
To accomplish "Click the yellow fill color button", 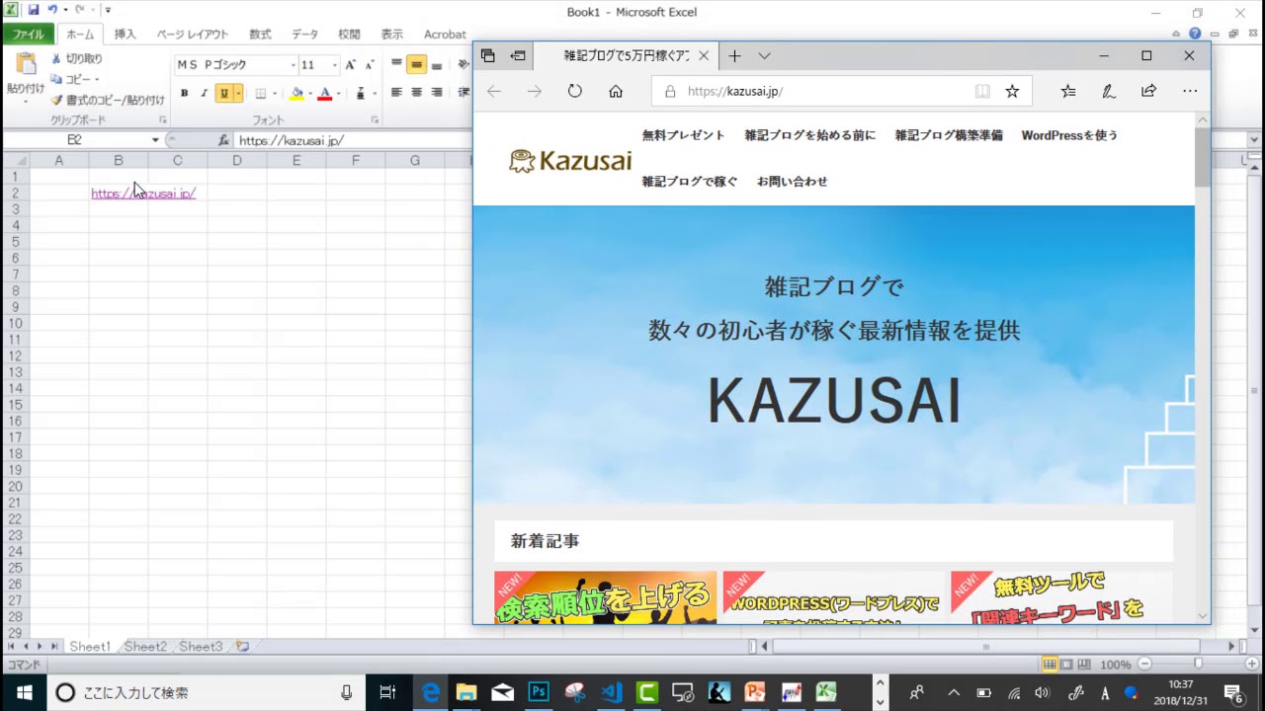I will [x=296, y=93].
